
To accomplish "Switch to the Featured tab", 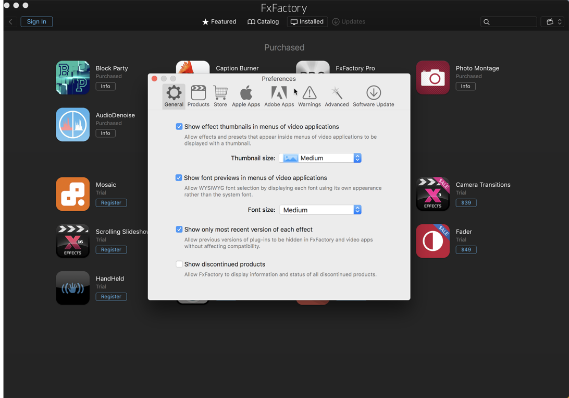I will 219,22.
